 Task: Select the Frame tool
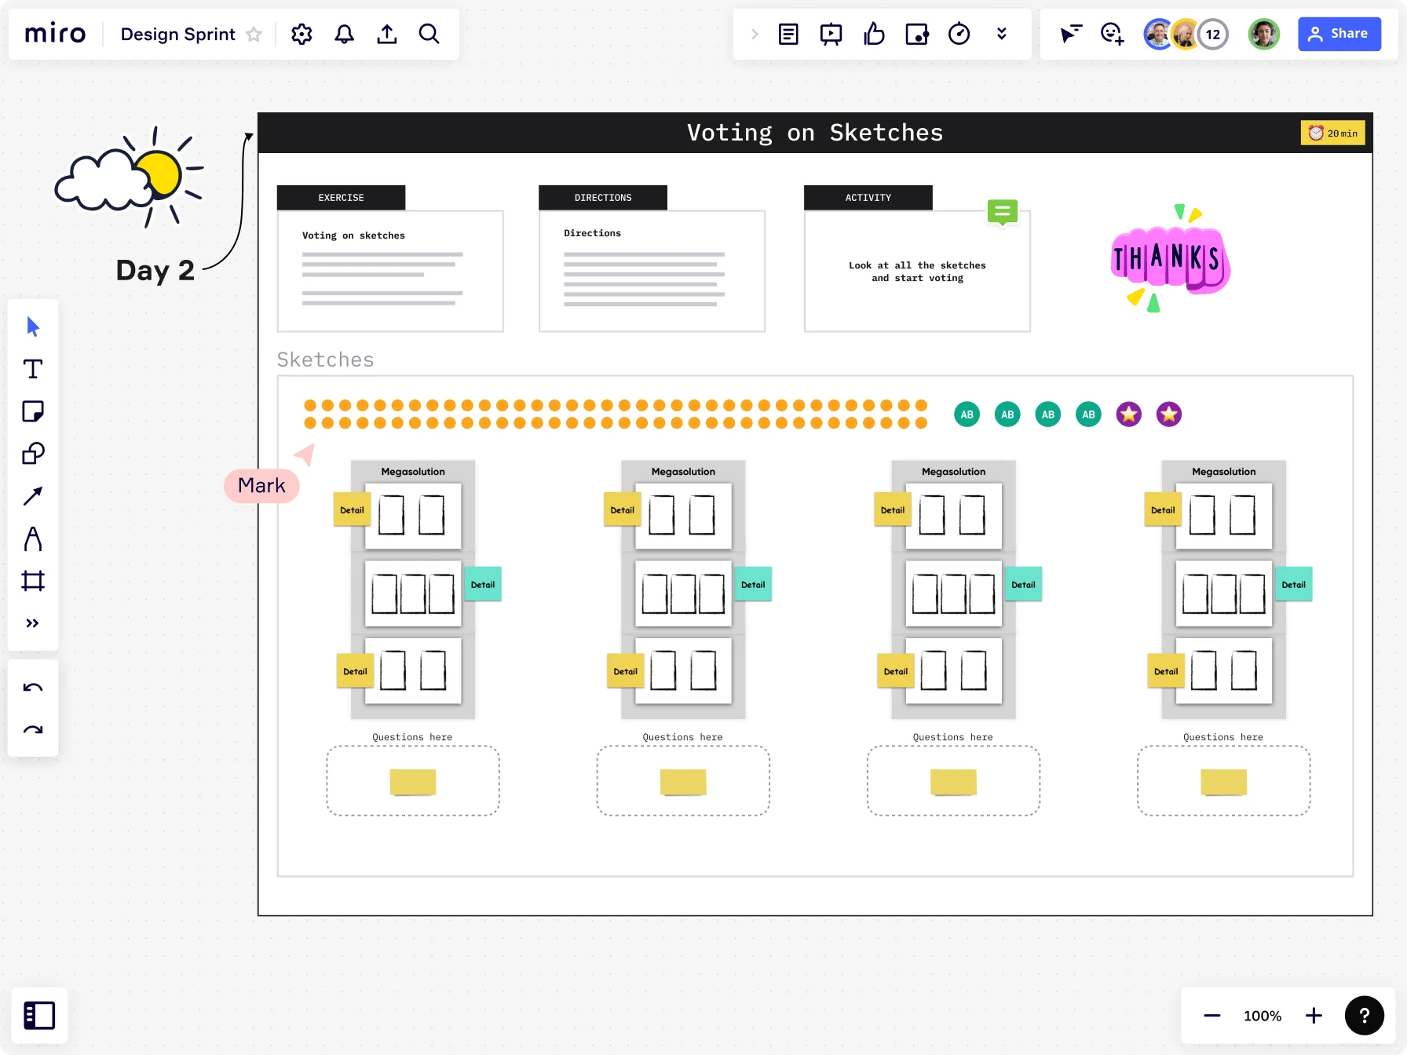click(33, 581)
